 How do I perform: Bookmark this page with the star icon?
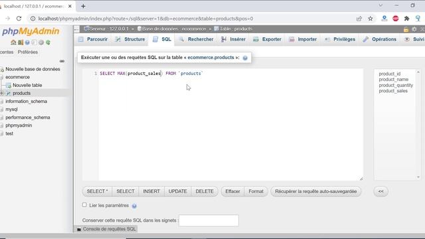click(371, 19)
